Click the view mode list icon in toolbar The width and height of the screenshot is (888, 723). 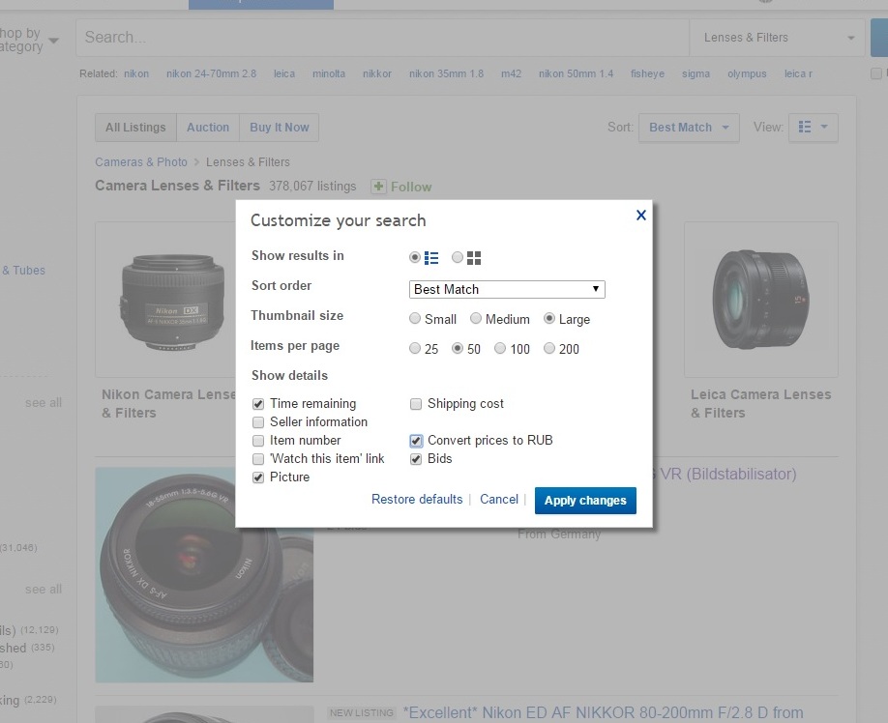coord(805,127)
